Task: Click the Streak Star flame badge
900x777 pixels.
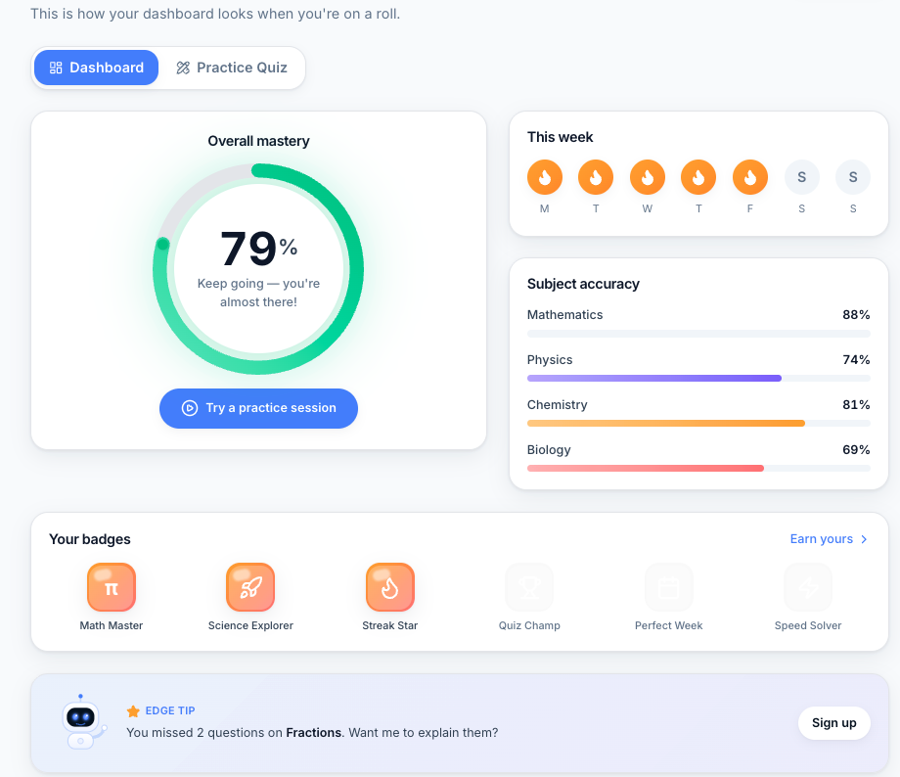Action: point(390,587)
